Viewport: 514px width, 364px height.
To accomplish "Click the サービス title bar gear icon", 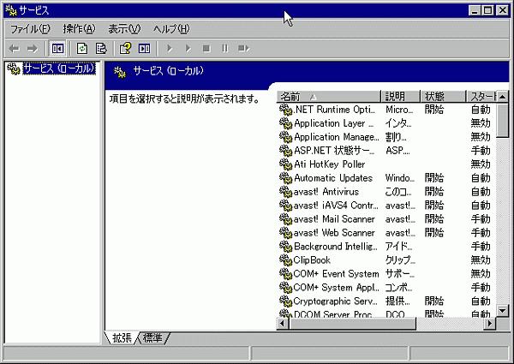I will pos(11,11).
